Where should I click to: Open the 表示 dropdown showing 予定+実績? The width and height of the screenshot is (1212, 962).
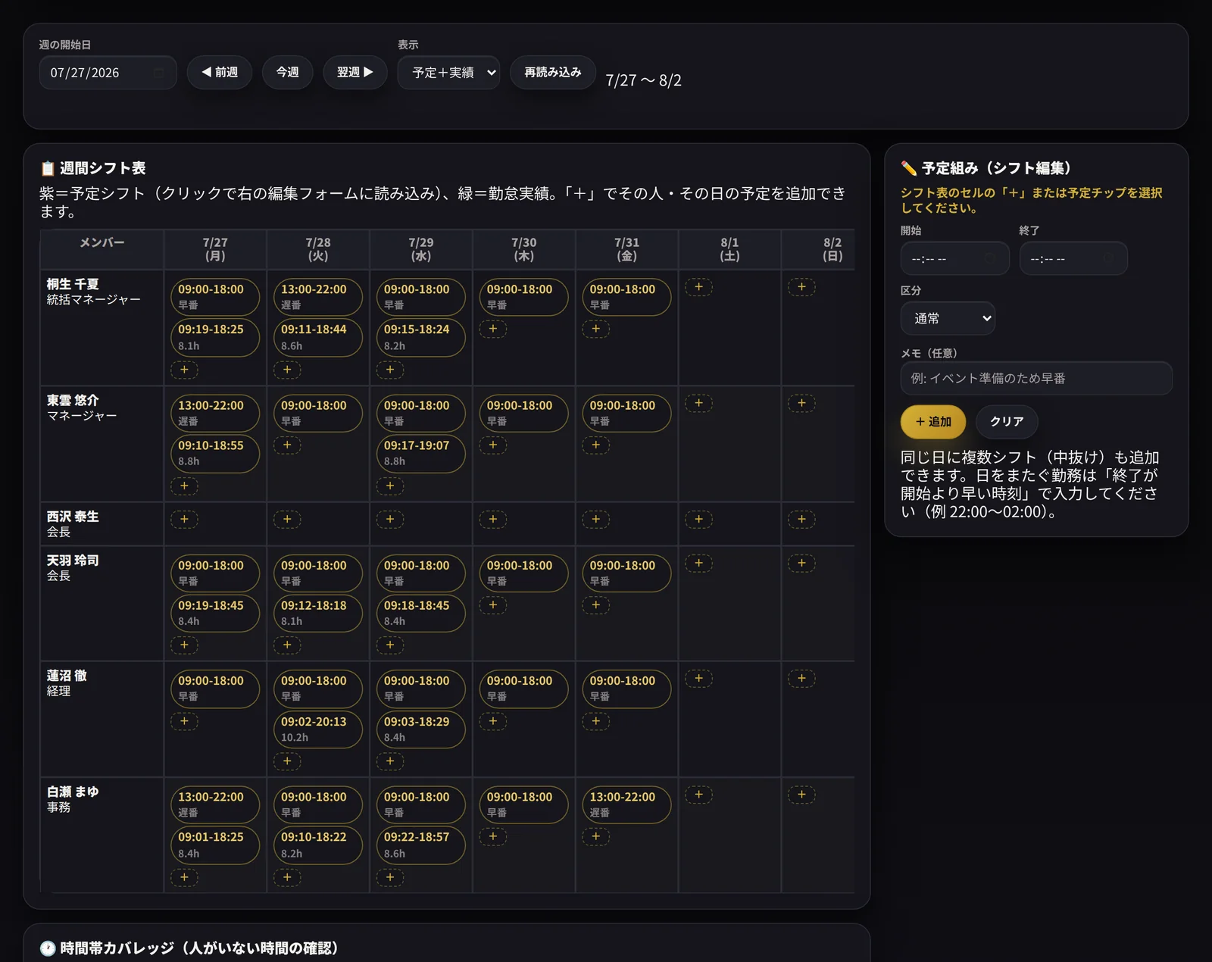pyautogui.click(x=448, y=73)
